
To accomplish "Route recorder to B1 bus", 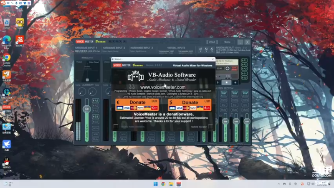I will pyautogui.click(x=245, y=74).
